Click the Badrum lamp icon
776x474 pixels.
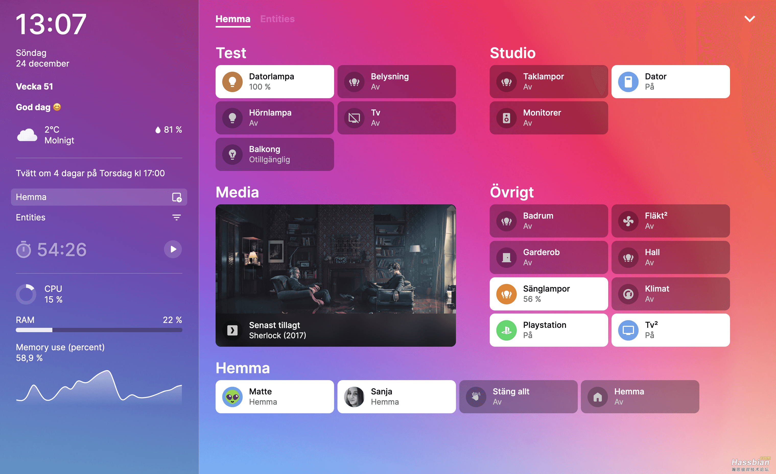point(507,221)
